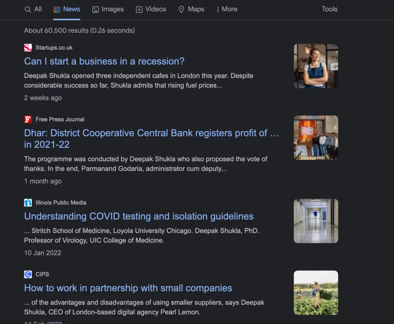The image size is (394, 324).
Task: Open 'Understanding COVID testing and isolation guidelines' article
Action: pyautogui.click(x=139, y=216)
